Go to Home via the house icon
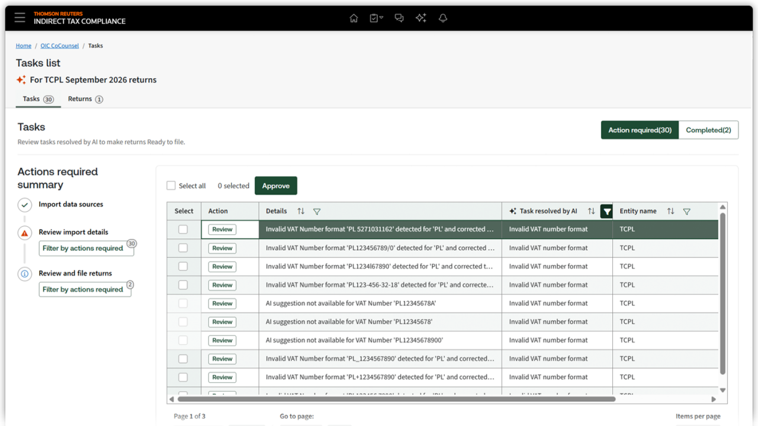 tap(354, 18)
